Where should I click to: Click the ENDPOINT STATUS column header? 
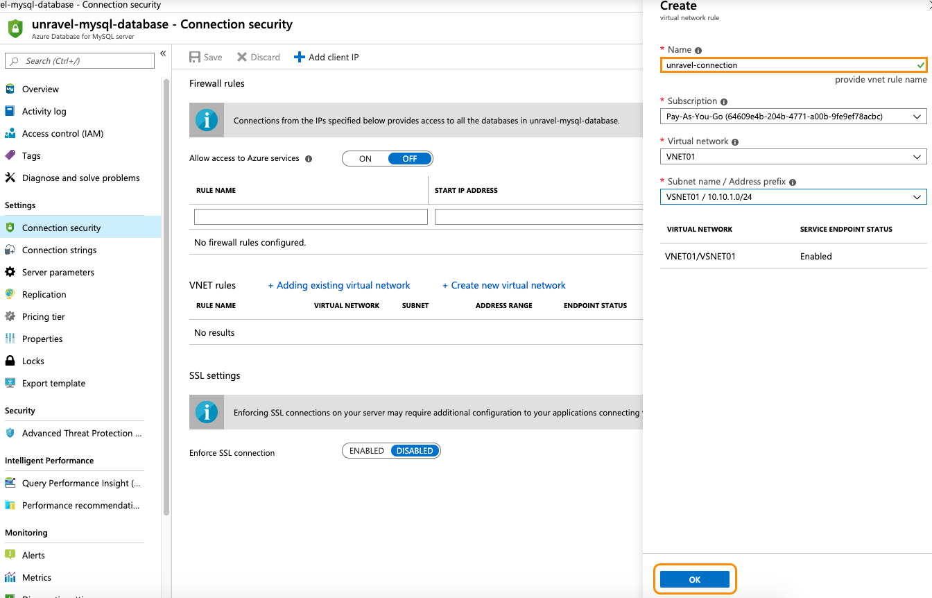tap(595, 306)
